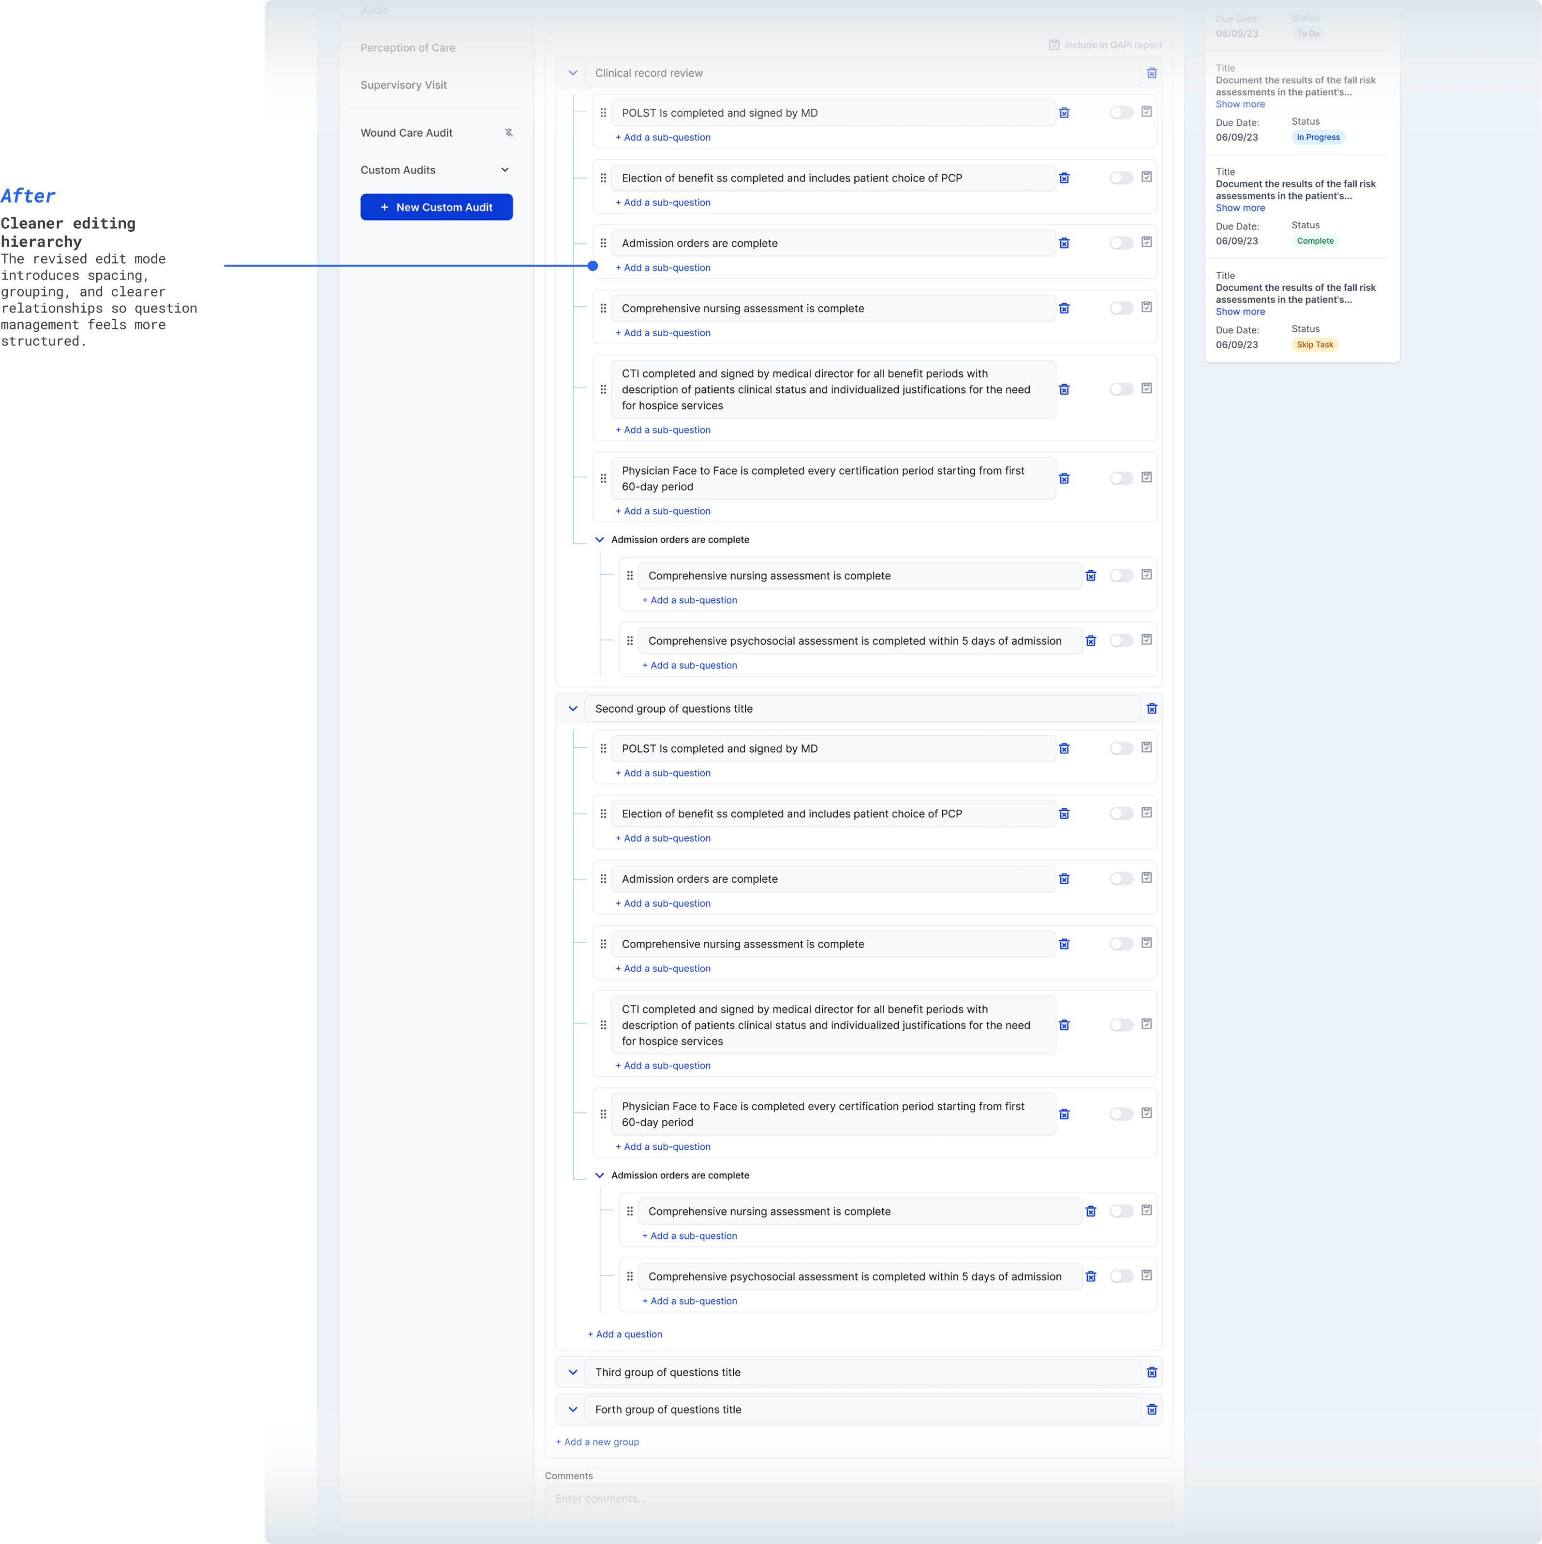This screenshot has width=1542, height=1544.
Task: Select the Supervisory Visit audit
Action: click(403, 85)
